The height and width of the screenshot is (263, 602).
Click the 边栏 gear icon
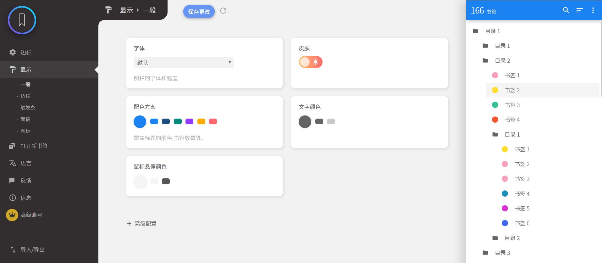13,52
